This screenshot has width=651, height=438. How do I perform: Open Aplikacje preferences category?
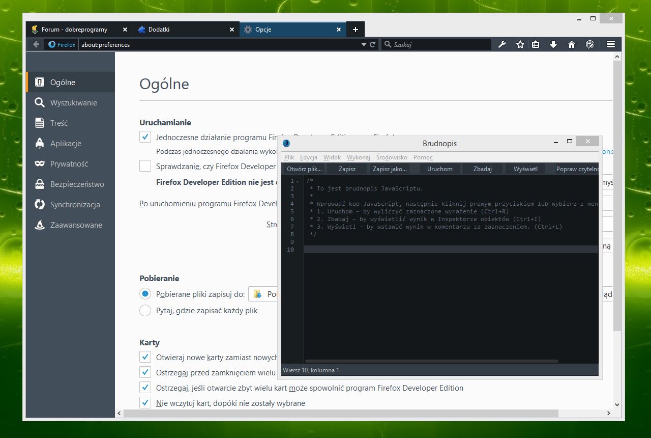coord(71,144)
